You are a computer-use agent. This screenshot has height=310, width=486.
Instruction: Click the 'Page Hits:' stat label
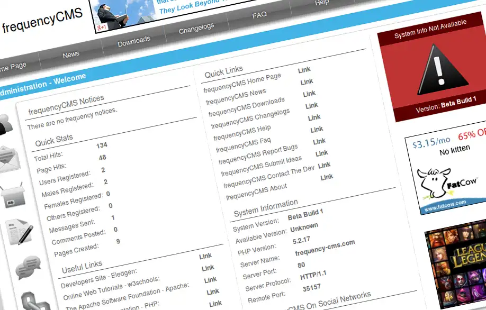click(51, 168)
